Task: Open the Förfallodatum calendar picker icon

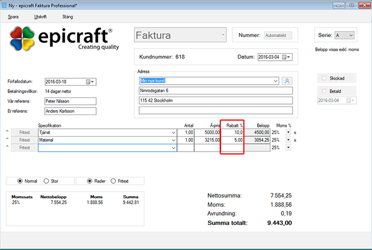Action: pyautogui.click(x=90, y=82)
